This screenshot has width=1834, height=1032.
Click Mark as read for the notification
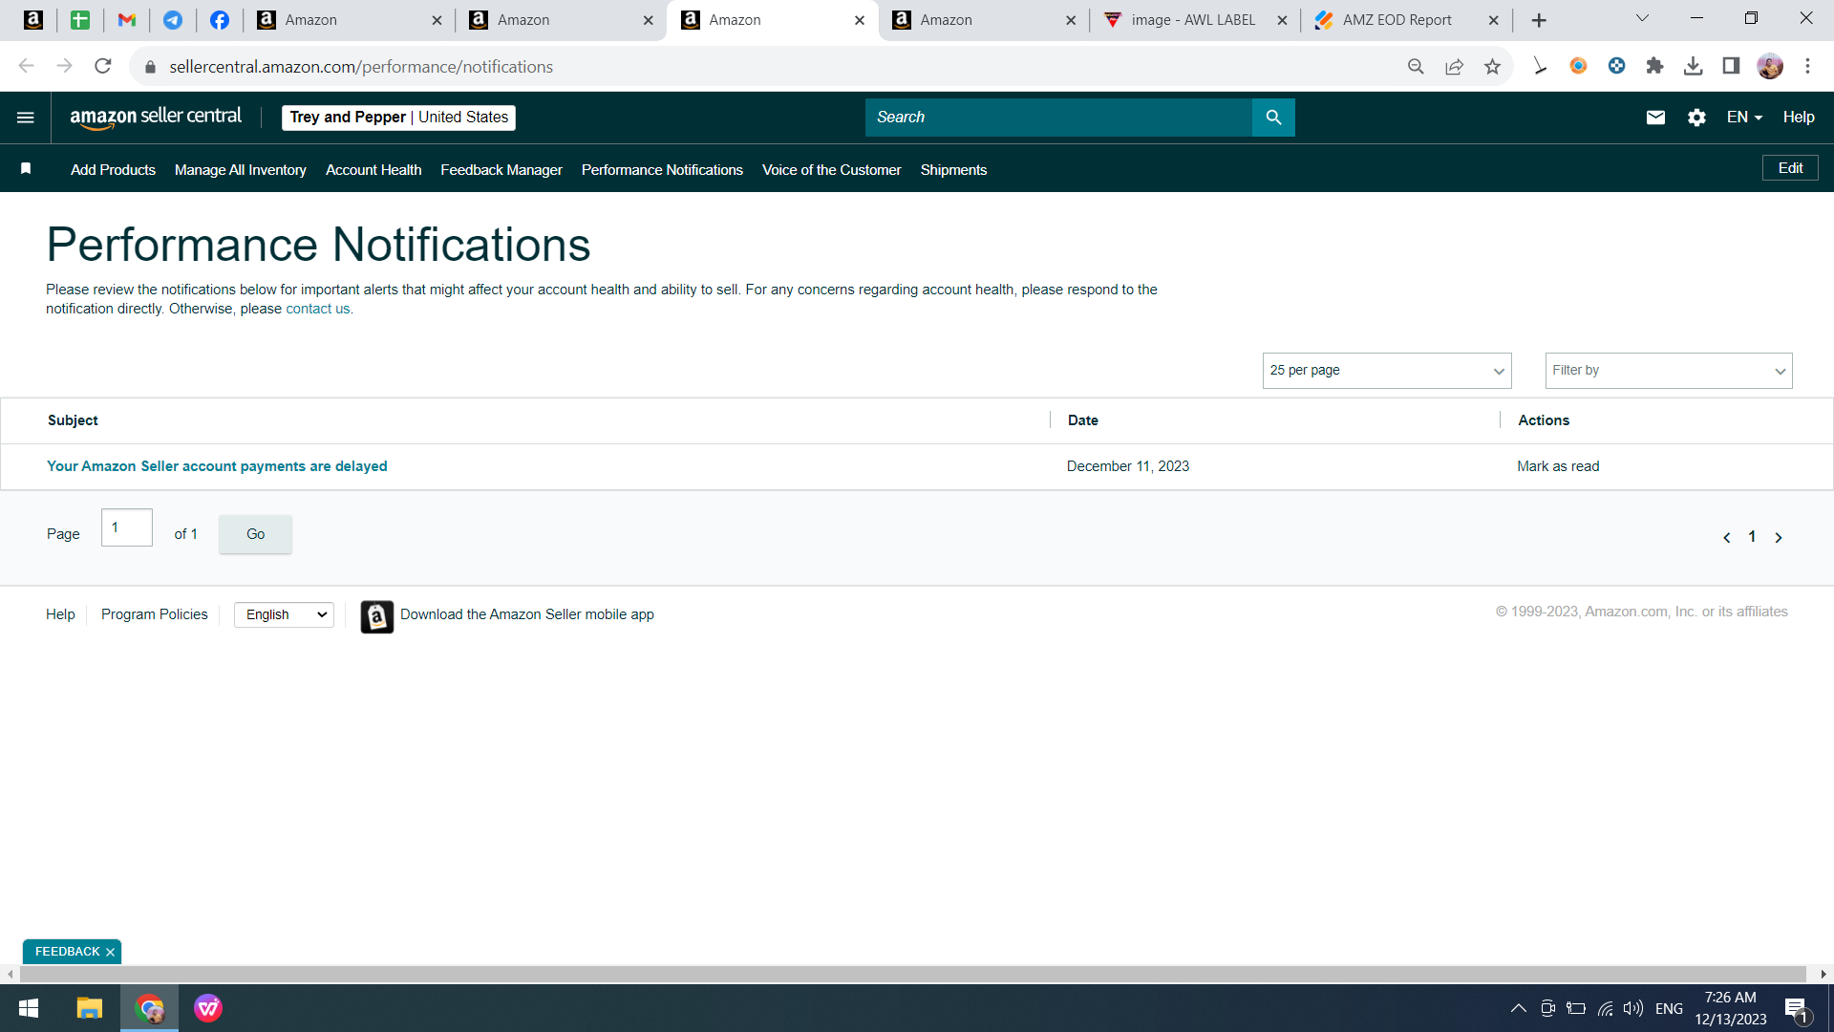(1558, 466)
